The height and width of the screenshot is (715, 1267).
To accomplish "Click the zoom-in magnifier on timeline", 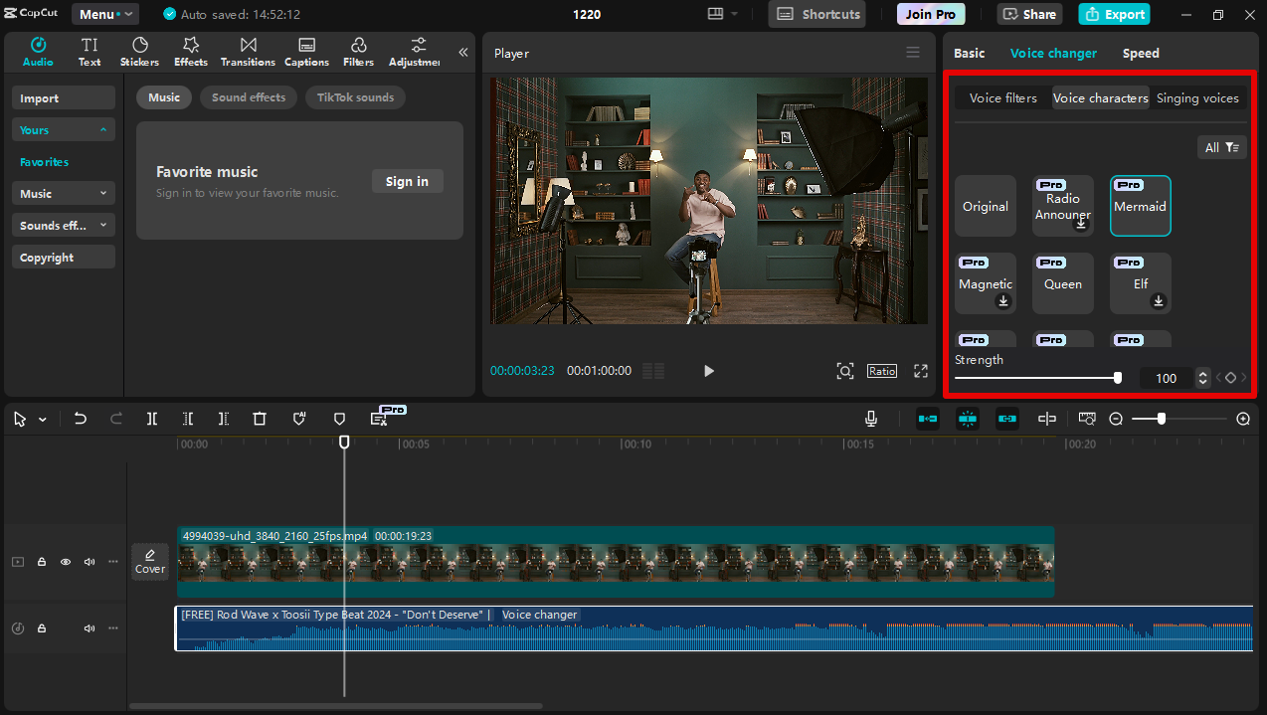I will [x=1242, y=419].
